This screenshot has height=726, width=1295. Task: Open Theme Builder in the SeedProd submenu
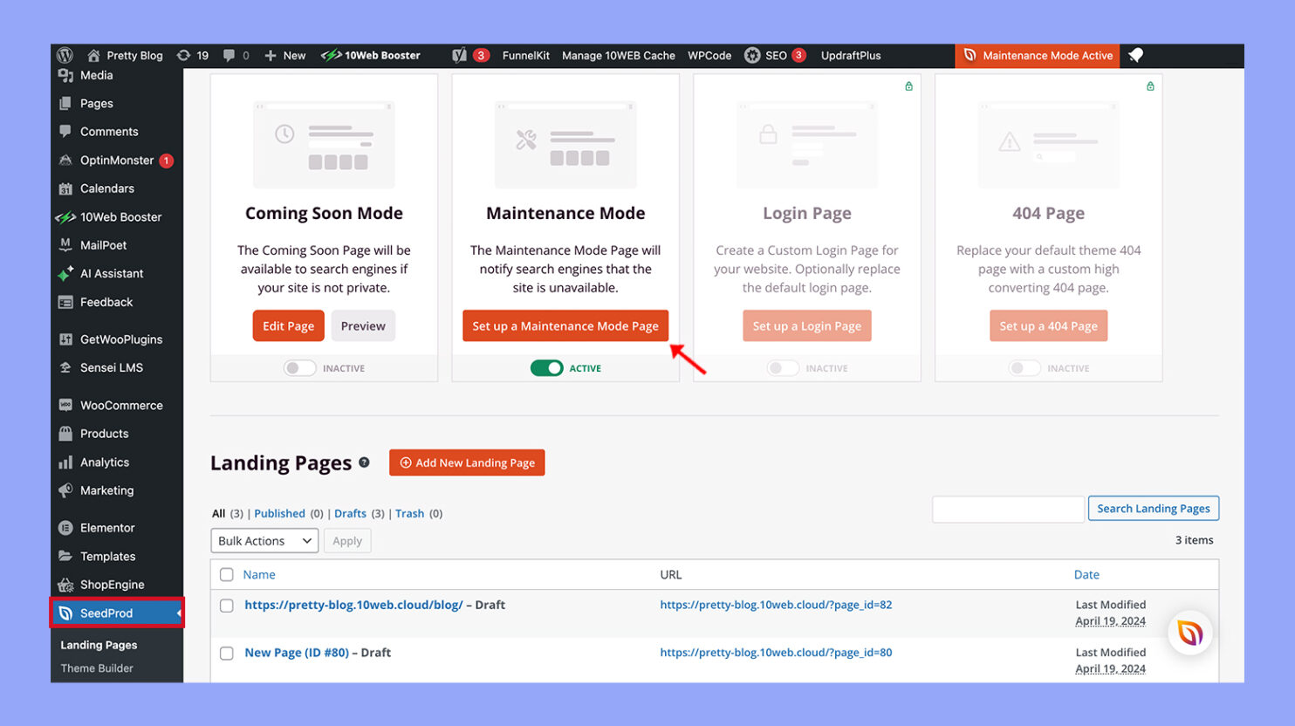tap(96, 668)
